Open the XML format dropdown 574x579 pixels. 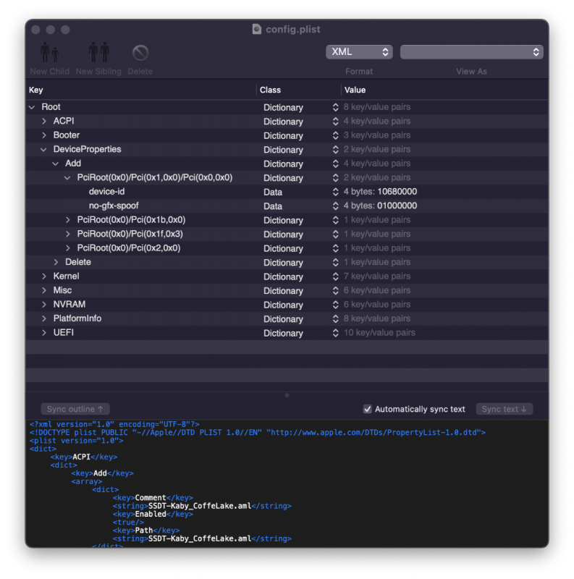pyautogui.click(x=359, y=52)
